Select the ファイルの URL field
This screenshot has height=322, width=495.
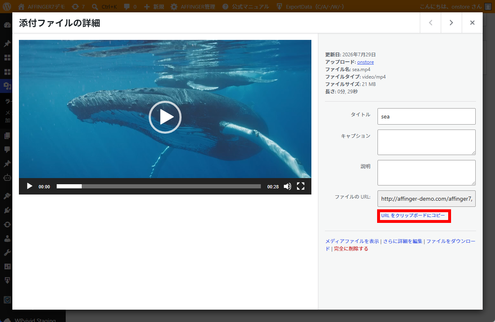tap(426, 199)
